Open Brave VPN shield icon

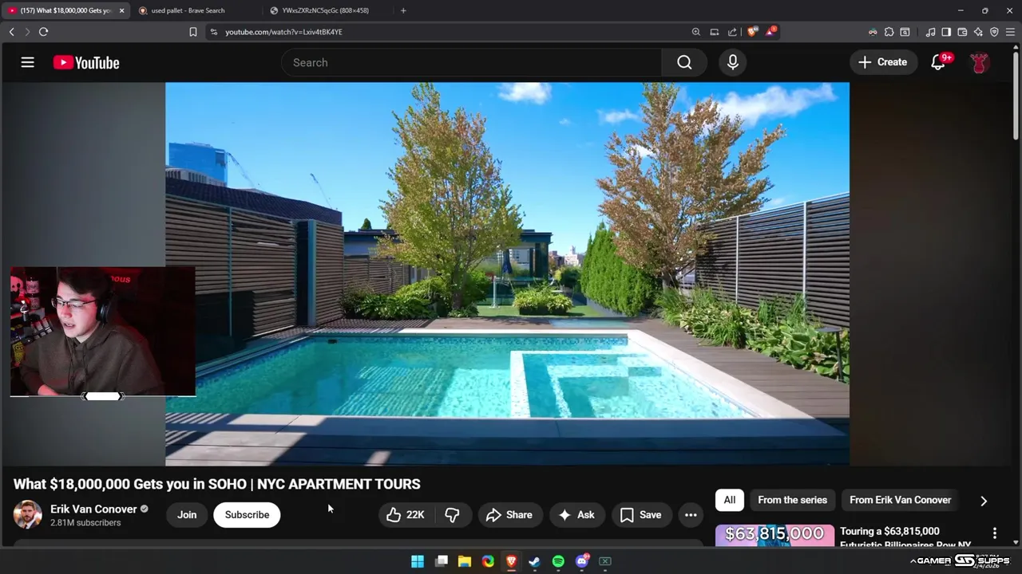994,32
